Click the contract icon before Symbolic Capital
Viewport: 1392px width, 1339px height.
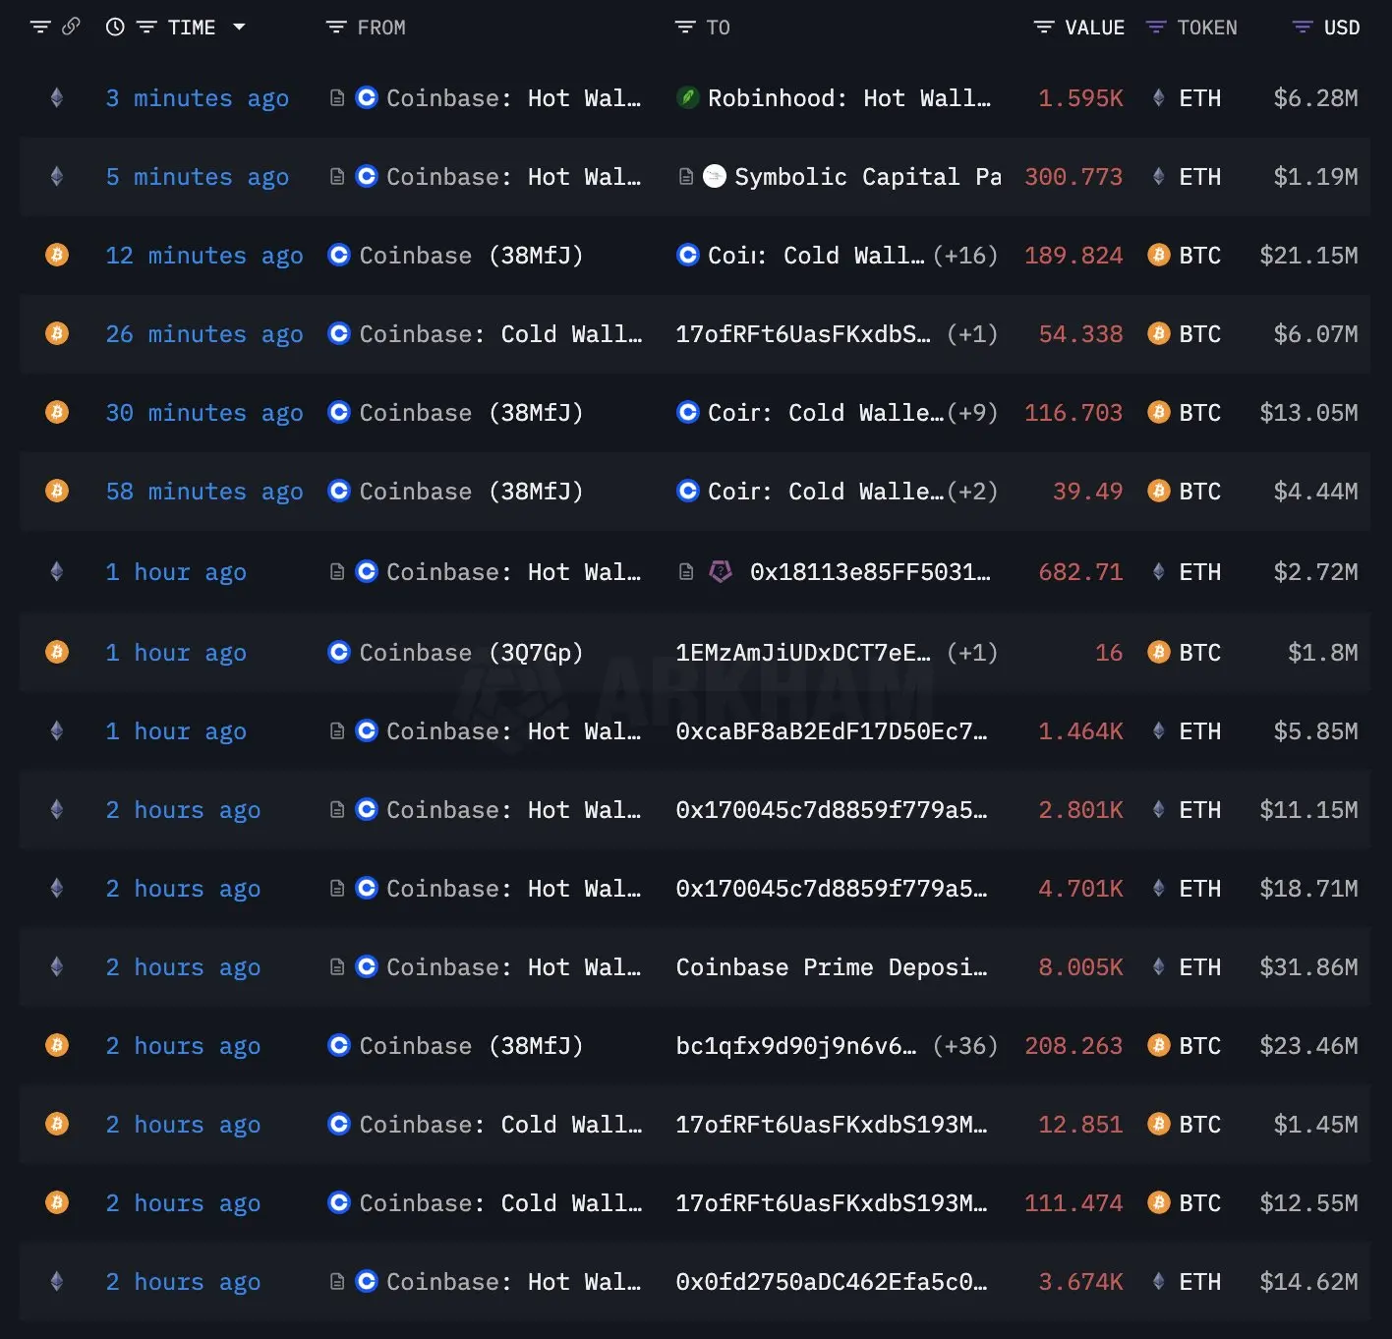686,176
